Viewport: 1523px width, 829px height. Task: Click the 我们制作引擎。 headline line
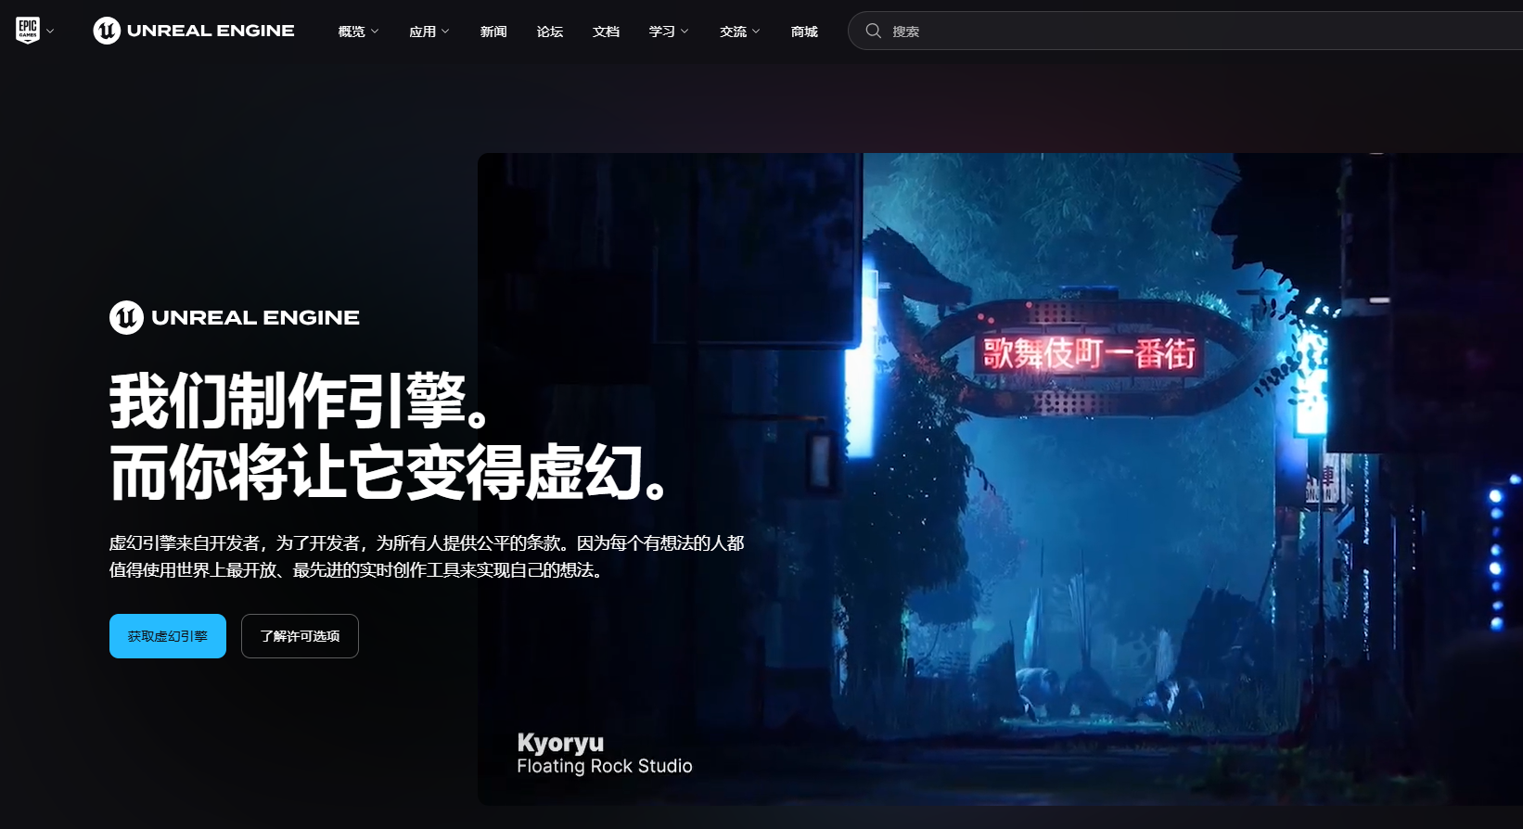tap(300, 402)
